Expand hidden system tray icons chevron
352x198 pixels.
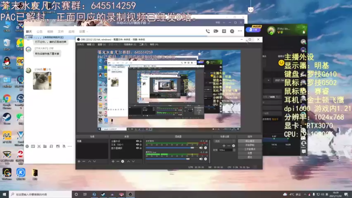click(305, 194)
